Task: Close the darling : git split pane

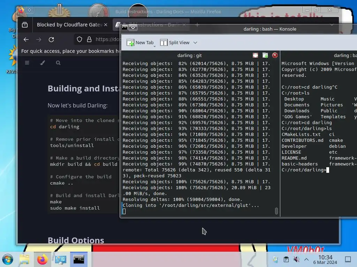Action: tap(275, 55)
